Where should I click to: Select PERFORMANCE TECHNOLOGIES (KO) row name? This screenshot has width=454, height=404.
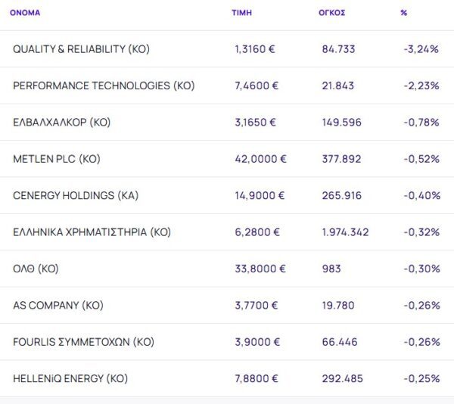coord(104,85)
